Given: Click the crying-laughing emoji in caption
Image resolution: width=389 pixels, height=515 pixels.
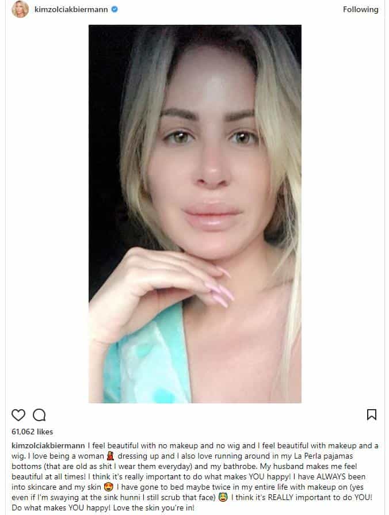Looking at the screenshot, I should coord(223,497).
